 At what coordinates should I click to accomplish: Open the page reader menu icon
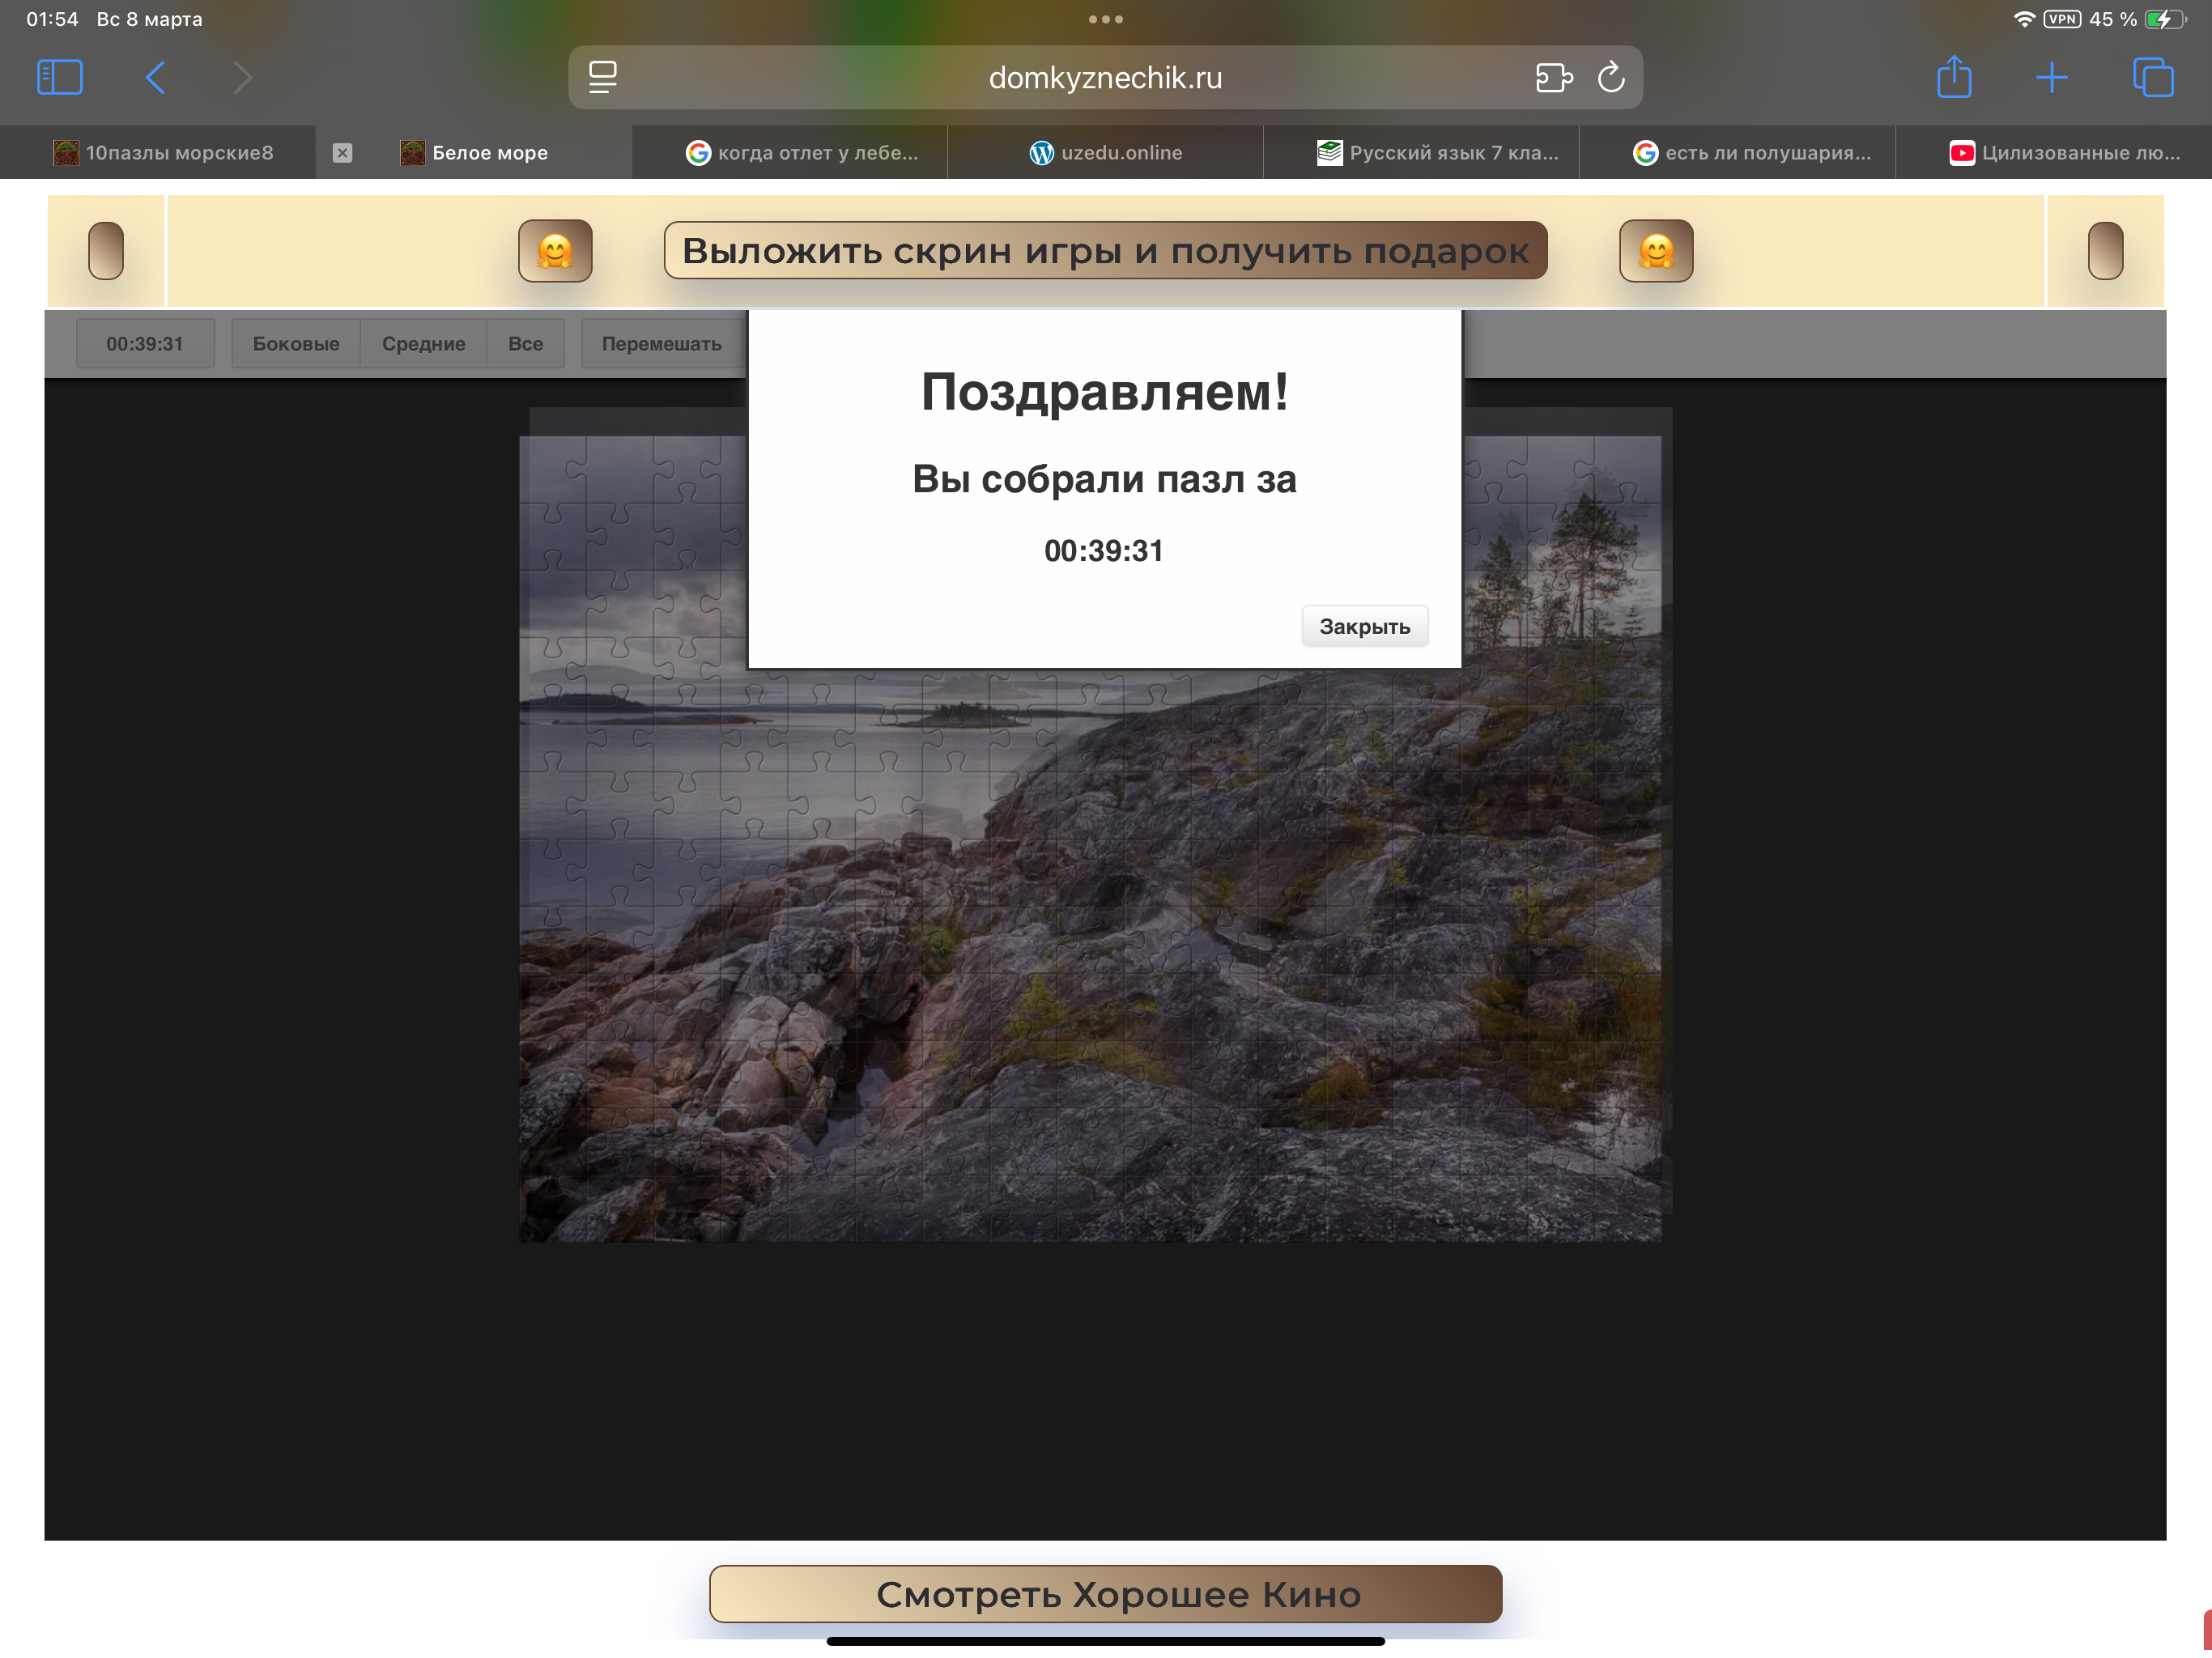tap(602, 77)
